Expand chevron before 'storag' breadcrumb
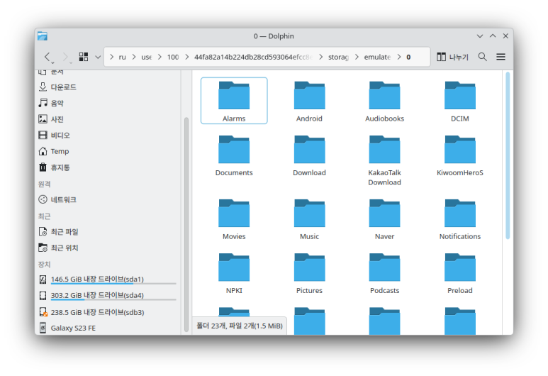The image size is (548, 376). point(320,57)
